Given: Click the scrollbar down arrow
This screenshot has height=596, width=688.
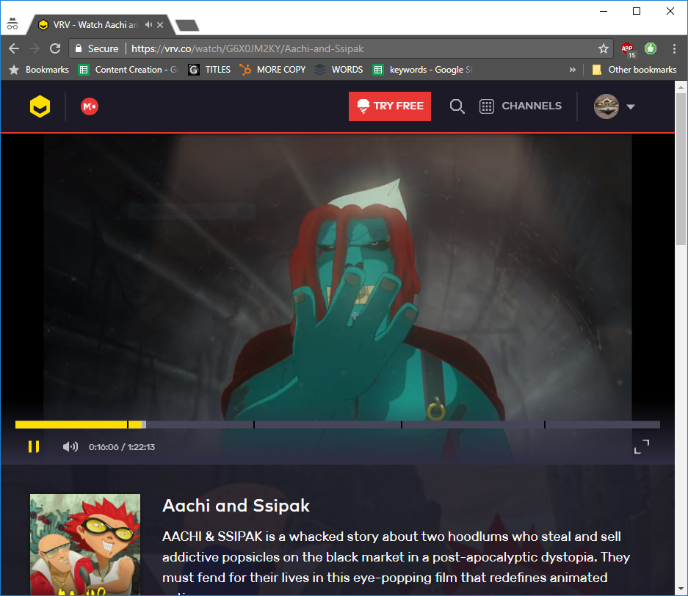Looking at the screenshot, I should click(x=681, y=589).
